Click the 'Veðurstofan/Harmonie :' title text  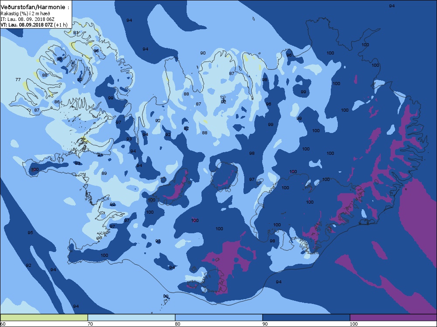pyautogui.click(x=35, y=7)
